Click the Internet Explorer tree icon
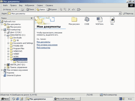The width and height of the screenshot is (135, 101). pos(5,75)
